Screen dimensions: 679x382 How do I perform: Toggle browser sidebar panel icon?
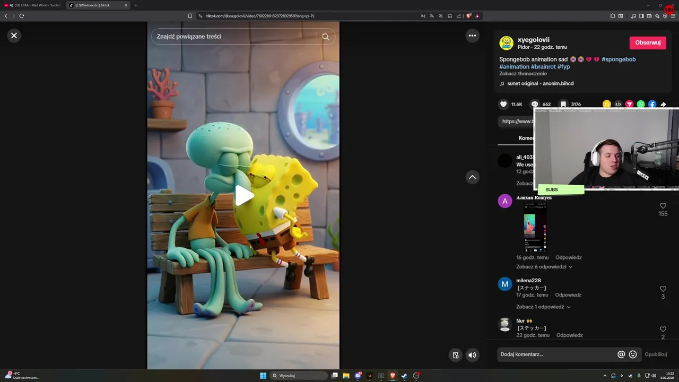(641, 16)
